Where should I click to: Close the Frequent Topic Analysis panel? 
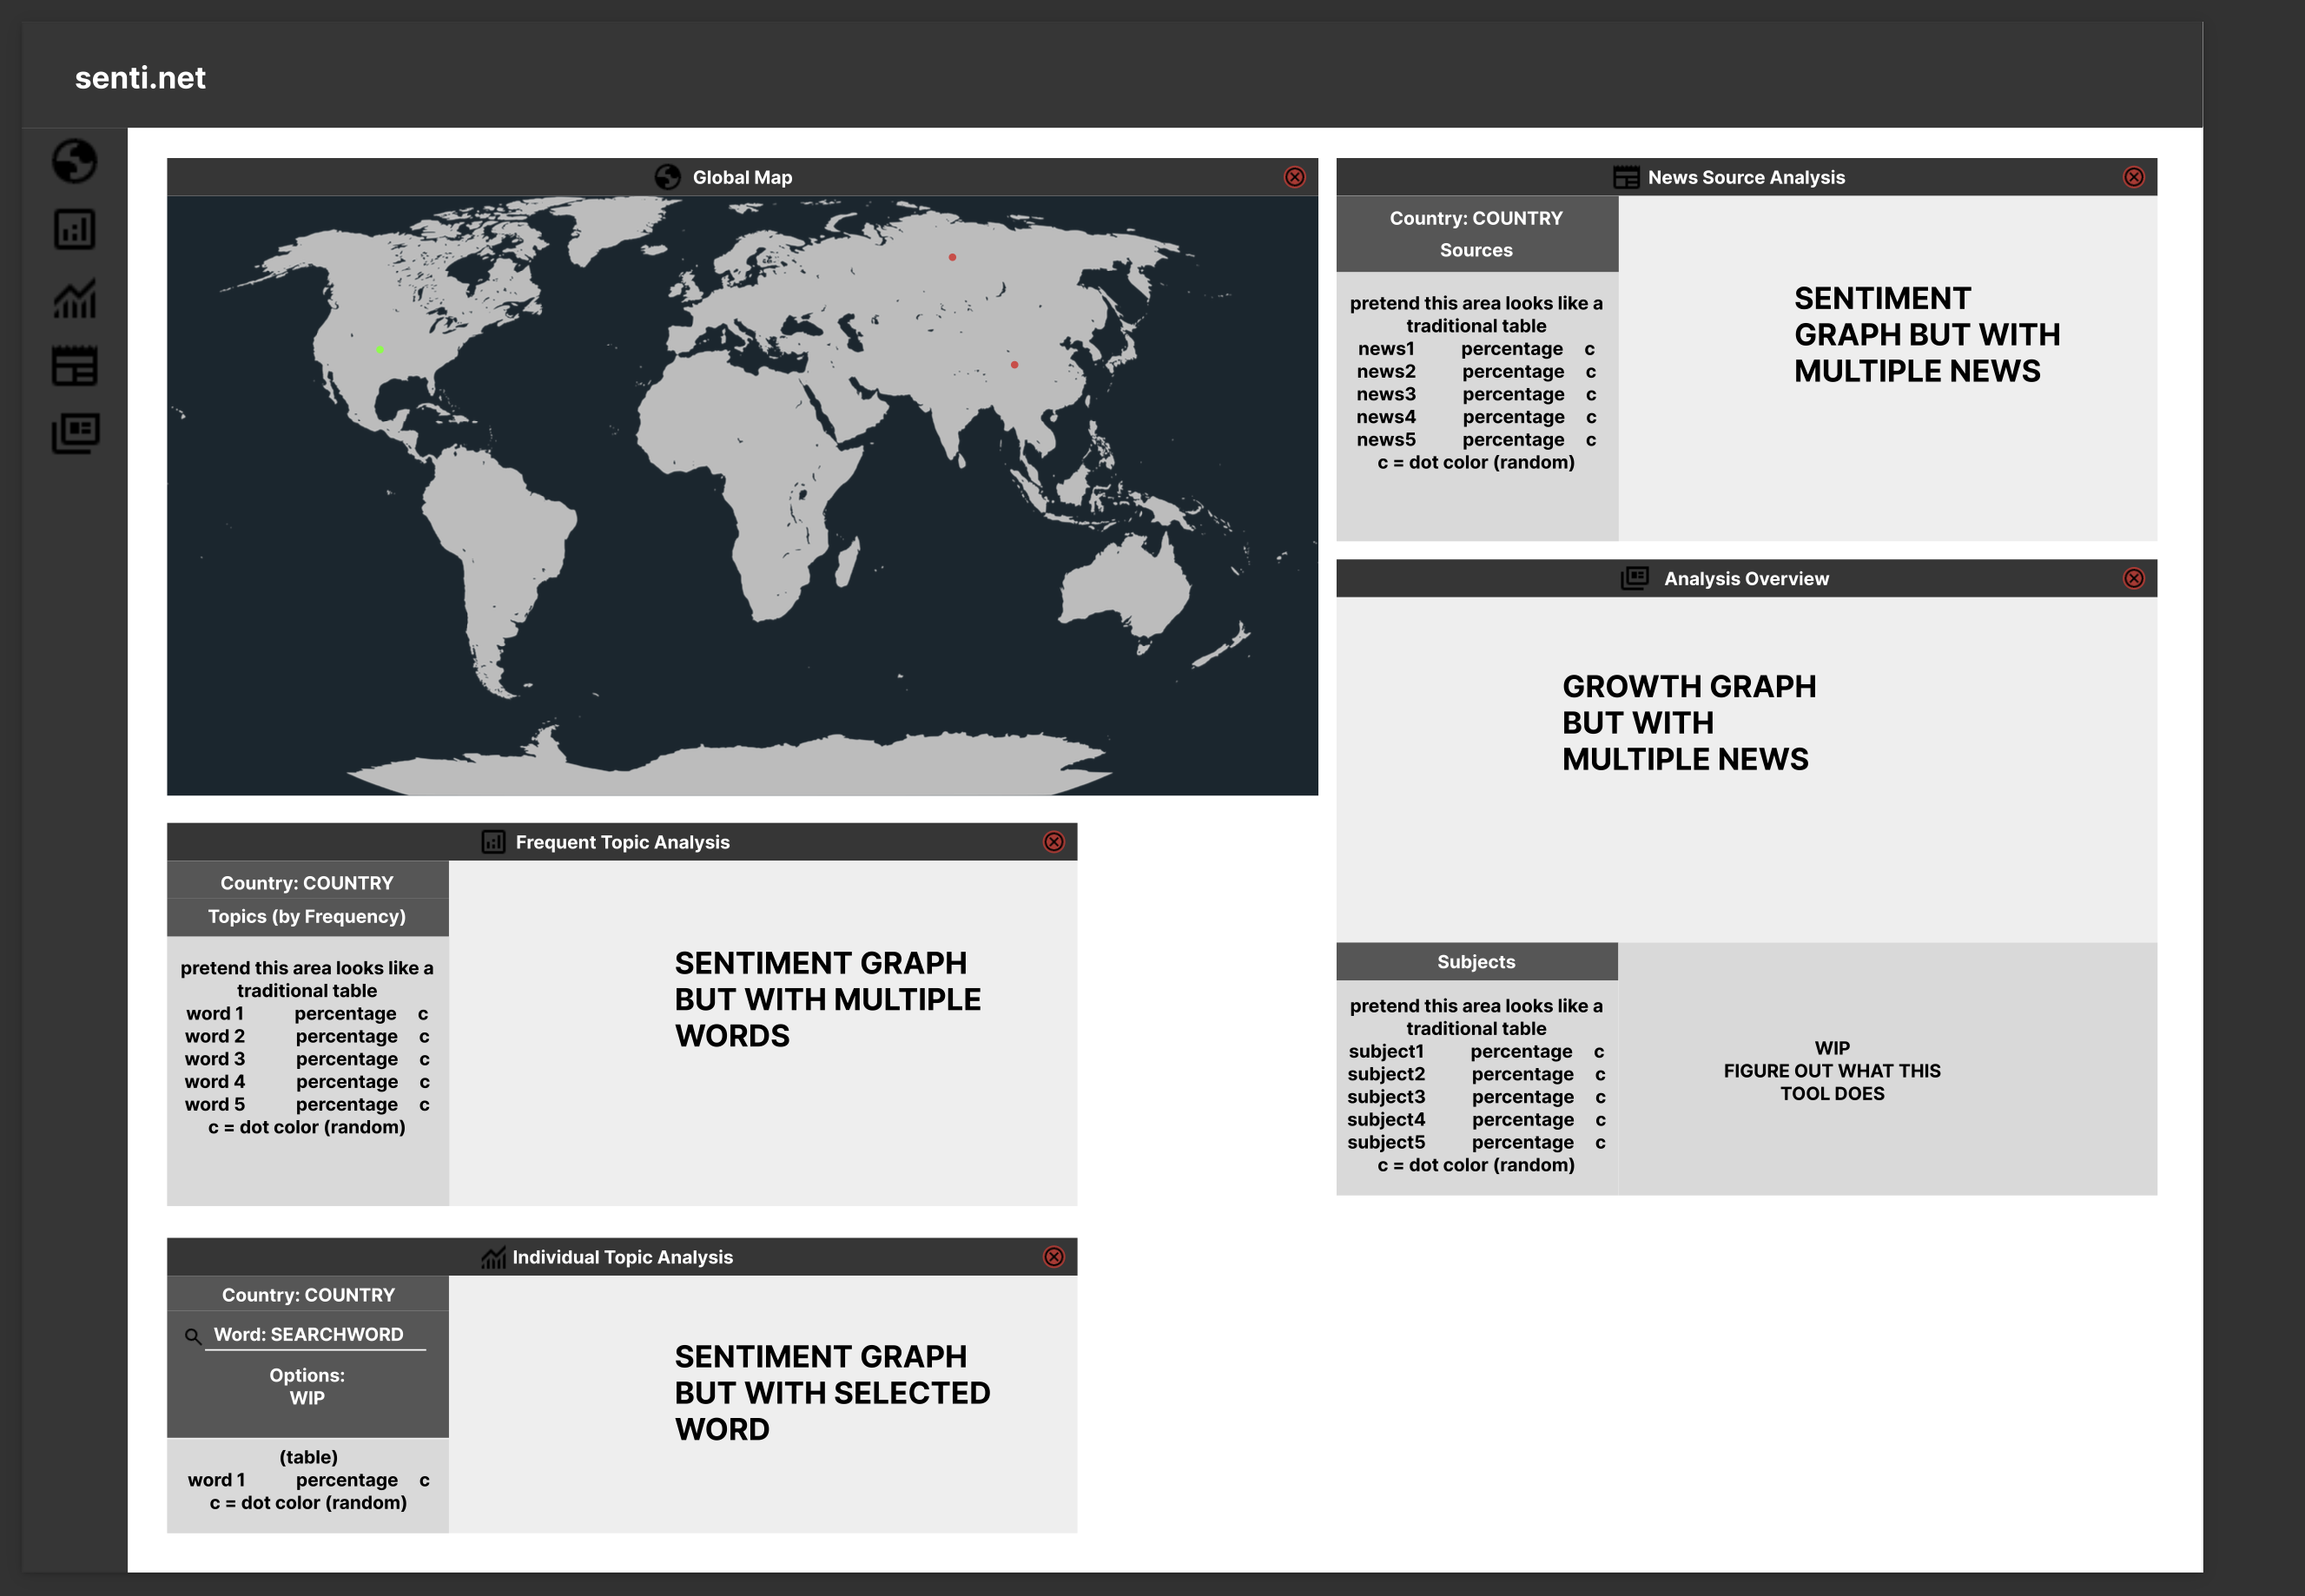pyautogui.click(x=1053, y=842)
